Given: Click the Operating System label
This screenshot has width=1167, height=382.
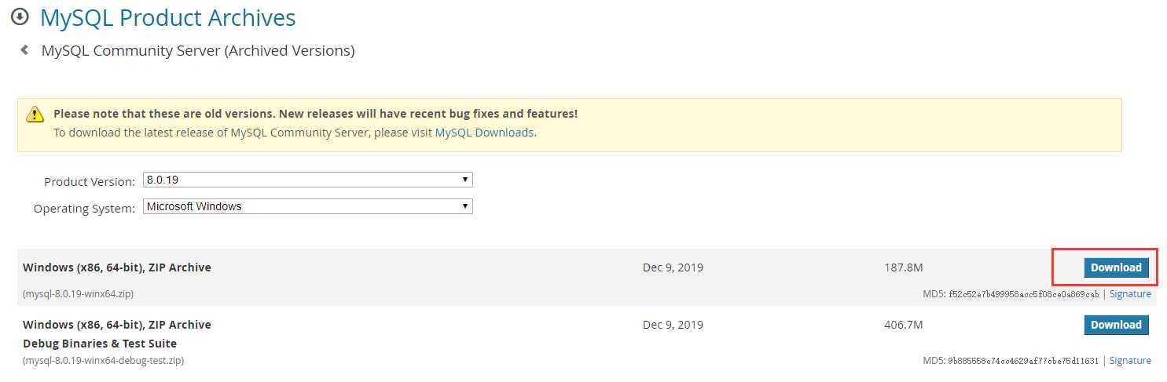Looking at the screenshot, I should [84, 209].
